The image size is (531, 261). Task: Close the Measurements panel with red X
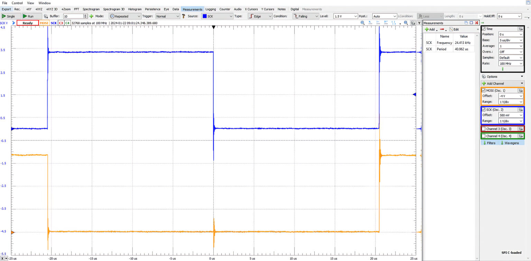point(476,23)
